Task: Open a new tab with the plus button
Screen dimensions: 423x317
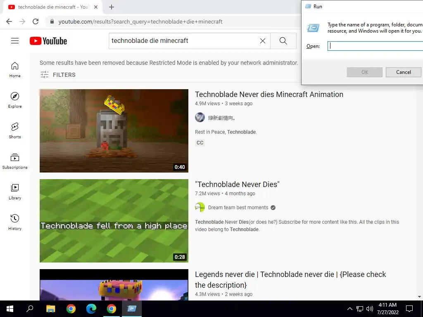Action: coord(112,7)
